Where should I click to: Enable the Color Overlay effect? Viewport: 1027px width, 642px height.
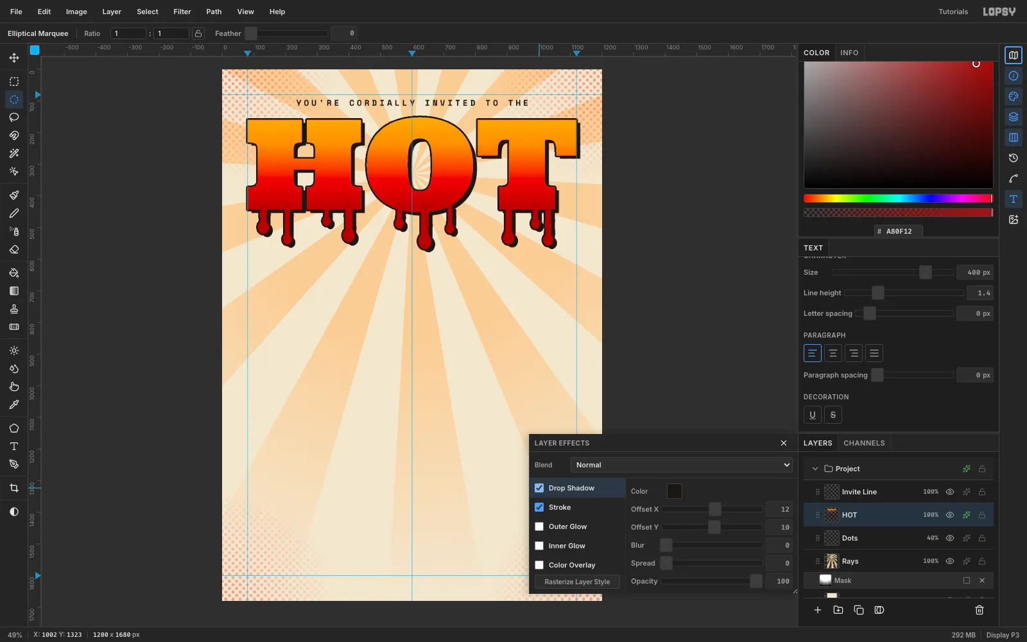click(x=539, y=565)
